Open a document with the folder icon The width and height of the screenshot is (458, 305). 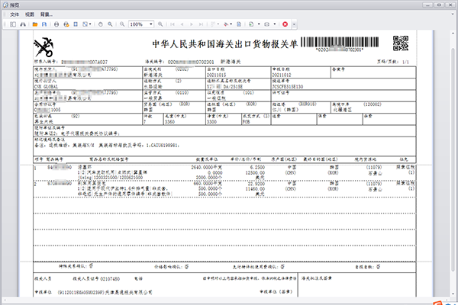35,24
